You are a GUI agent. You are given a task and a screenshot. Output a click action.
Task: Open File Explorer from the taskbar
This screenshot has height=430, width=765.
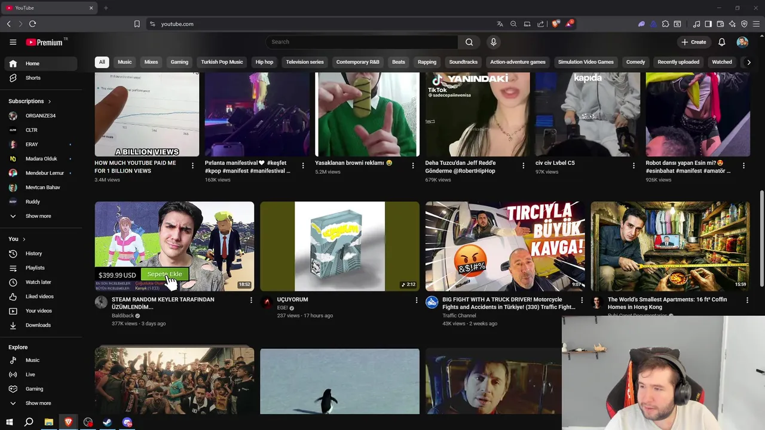coord(48,422)
